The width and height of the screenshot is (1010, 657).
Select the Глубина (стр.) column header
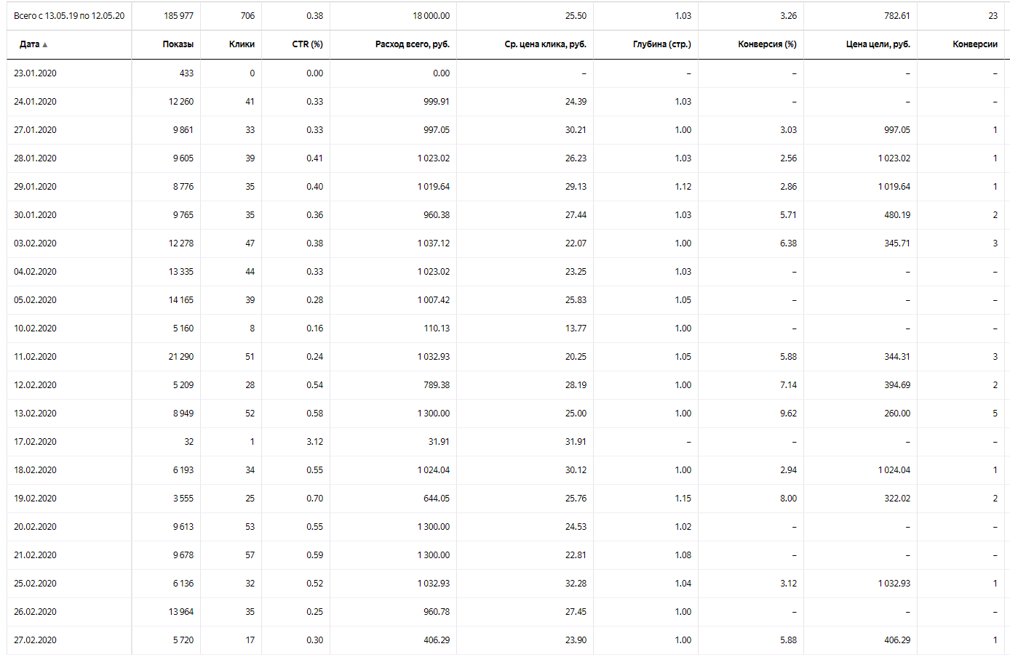tap(662, 44)
